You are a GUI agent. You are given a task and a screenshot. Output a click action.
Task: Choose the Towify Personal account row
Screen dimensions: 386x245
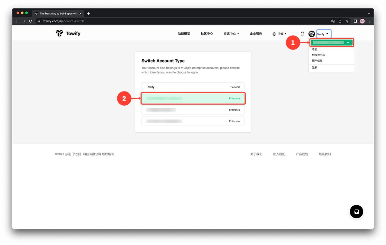click(193, 87)
